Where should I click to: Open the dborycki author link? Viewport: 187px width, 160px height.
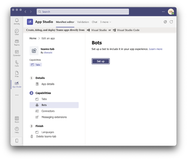pyautogui.click(x=48, y=52)
